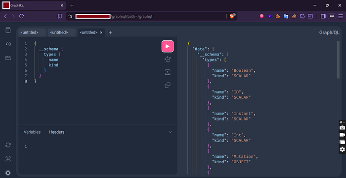Open Brave Shields lion icon
This screenshot has width=346, height=178.
pyautogui.click(x=232, y=16)
